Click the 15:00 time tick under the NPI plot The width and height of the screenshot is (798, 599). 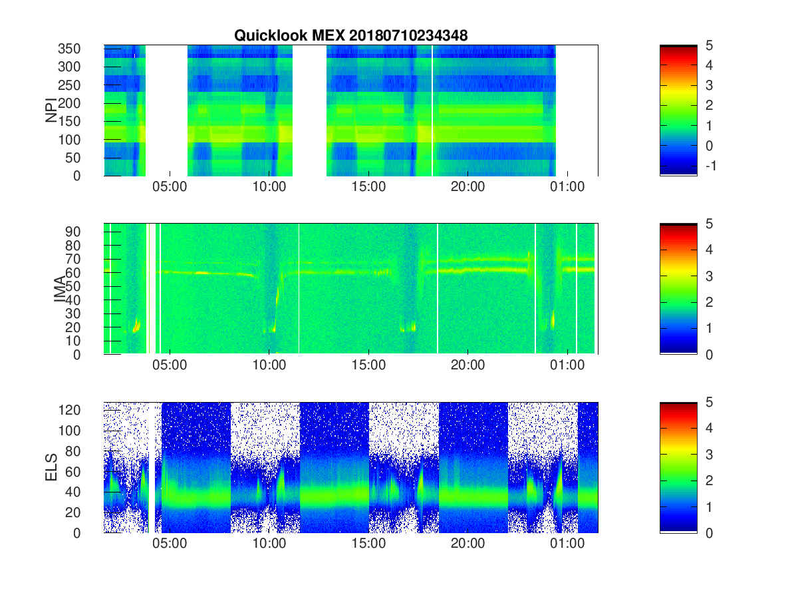tap(368, 187)
